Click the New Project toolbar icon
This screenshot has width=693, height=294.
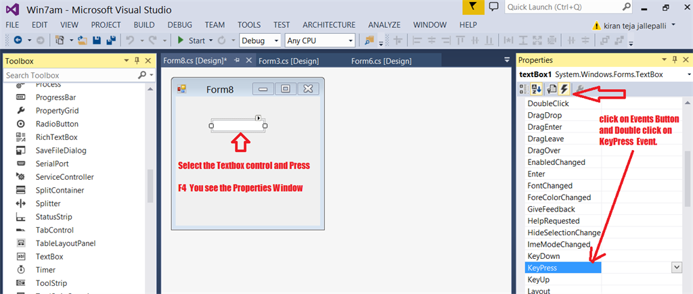pyautogui.click(x=60, y=40)
